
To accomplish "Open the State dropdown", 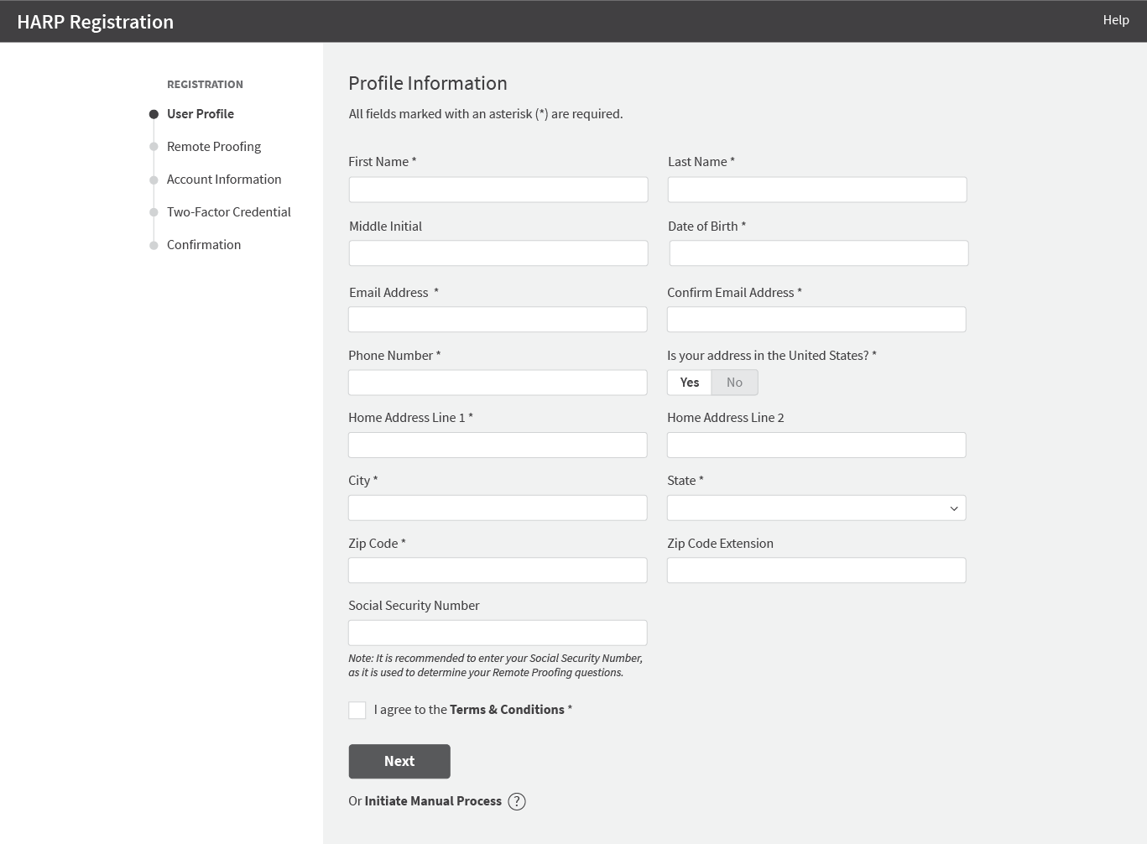I will [x=816, y=508].
